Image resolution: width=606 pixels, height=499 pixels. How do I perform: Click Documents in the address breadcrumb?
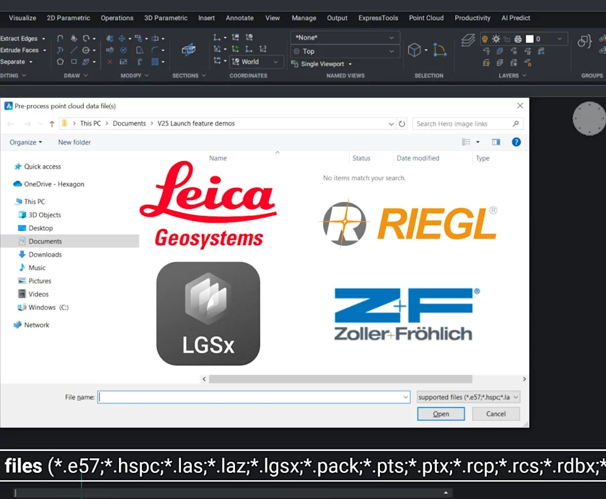129,123
